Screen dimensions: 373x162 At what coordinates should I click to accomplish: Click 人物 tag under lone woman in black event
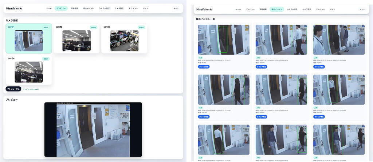(258, 108)
